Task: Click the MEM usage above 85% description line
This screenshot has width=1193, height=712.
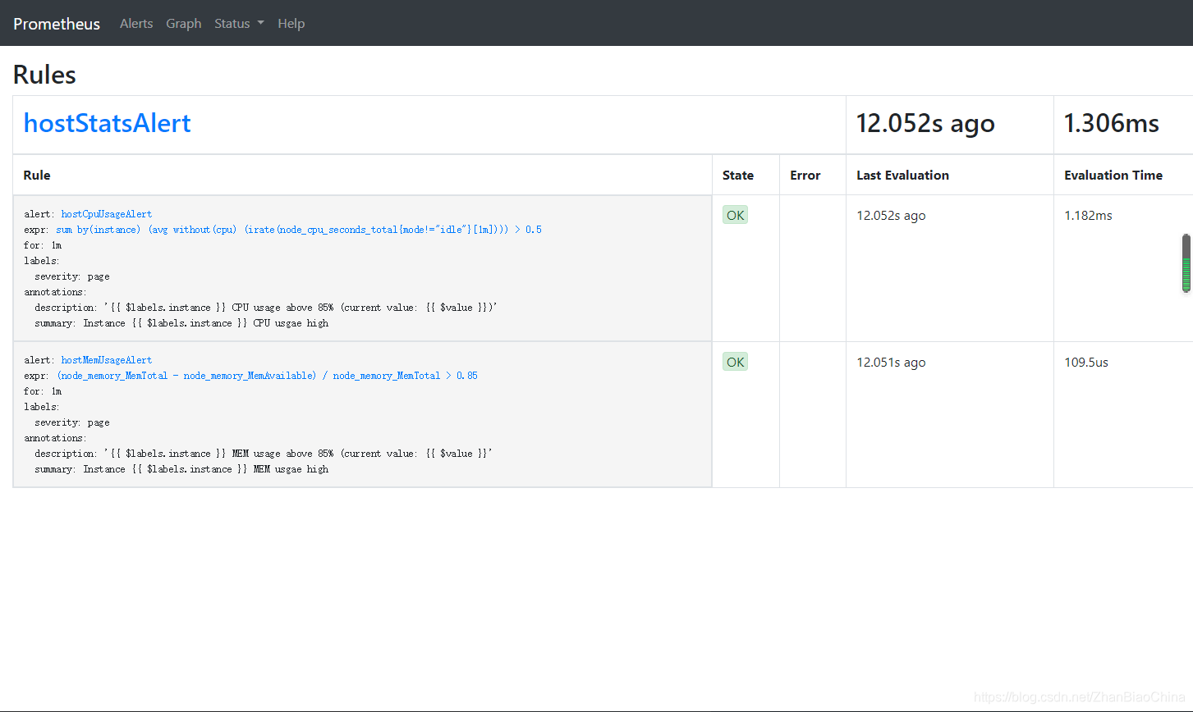Action: (264, 454)
